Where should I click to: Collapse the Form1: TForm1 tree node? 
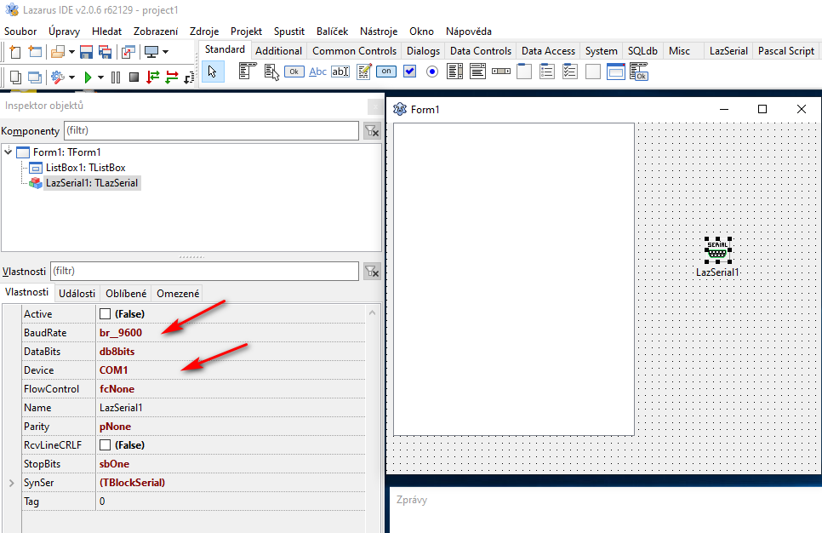(9, 152)
